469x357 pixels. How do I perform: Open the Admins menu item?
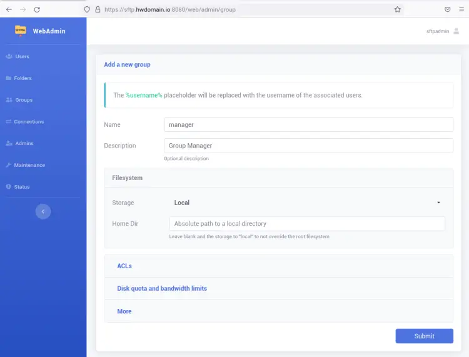pos(24,143)
